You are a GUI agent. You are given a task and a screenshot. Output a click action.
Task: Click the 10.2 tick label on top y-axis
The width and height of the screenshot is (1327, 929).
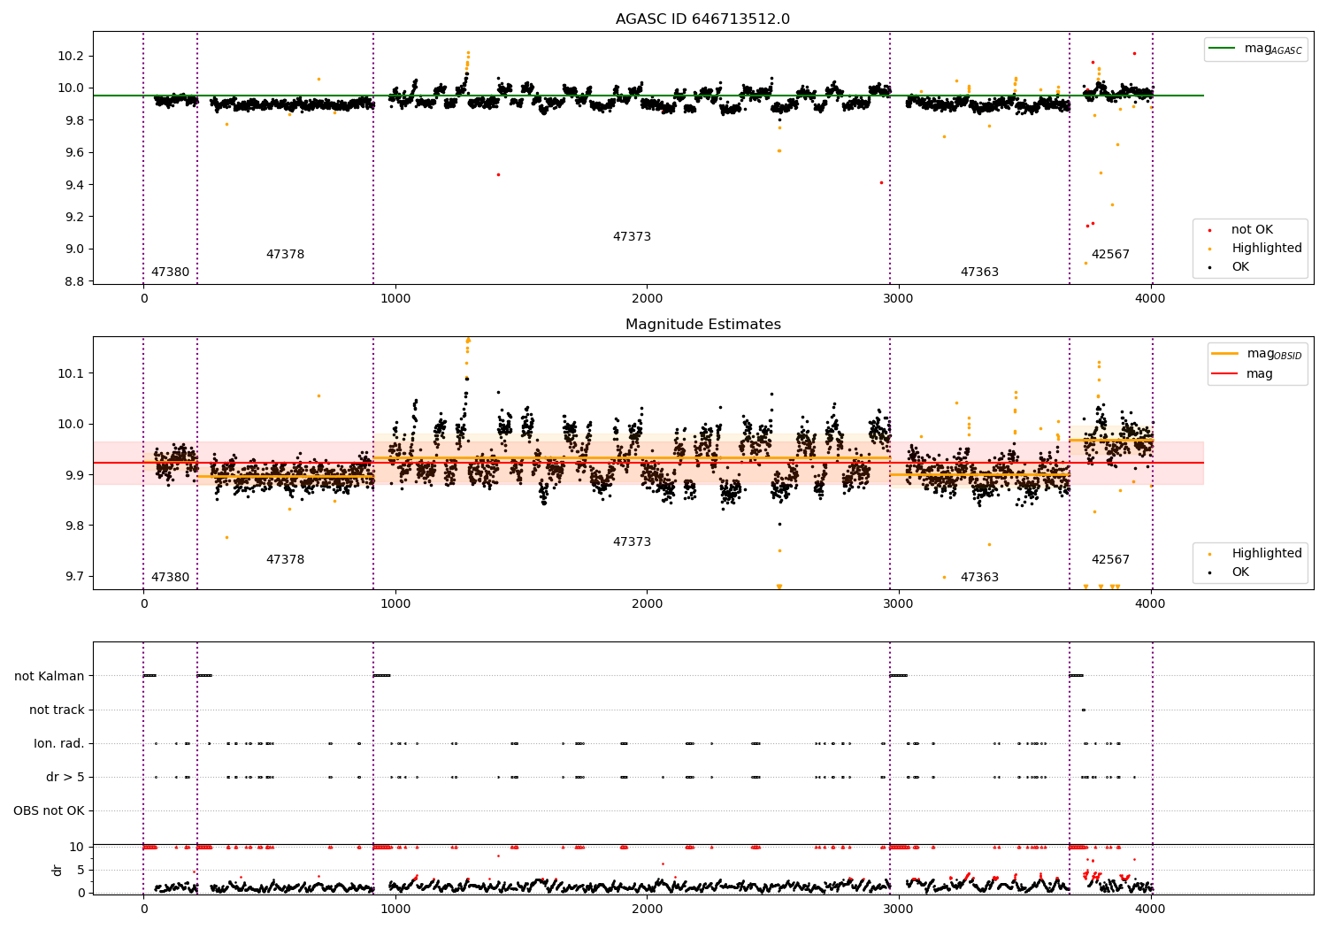pyautogui.click(x=71, y=56)
